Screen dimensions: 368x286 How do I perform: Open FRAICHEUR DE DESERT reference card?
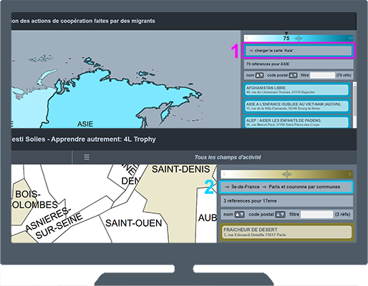pyautogui.click(x=286, y=232)
